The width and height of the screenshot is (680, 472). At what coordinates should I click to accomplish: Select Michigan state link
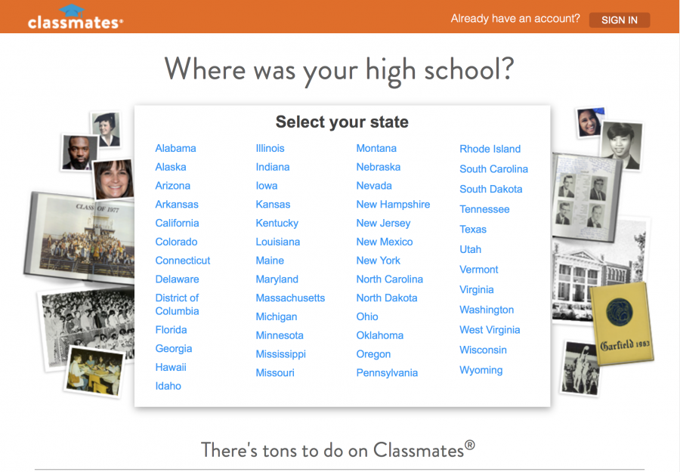coord(277,316)
